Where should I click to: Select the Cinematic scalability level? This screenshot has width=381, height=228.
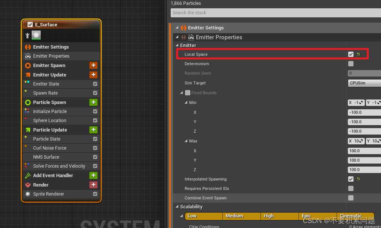click(355, 216)
